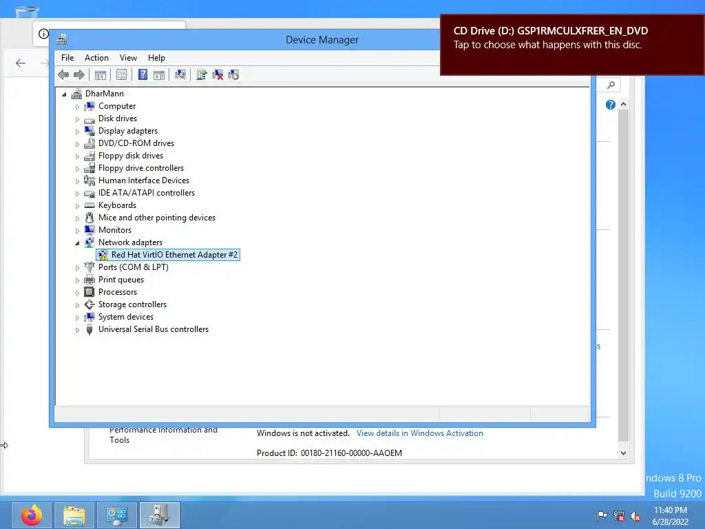Open the Action menu
The width and height of the screenshot is (705, 529).
[96, 58]
